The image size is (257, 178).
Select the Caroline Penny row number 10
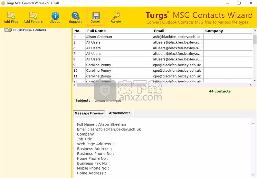point(163,71)
